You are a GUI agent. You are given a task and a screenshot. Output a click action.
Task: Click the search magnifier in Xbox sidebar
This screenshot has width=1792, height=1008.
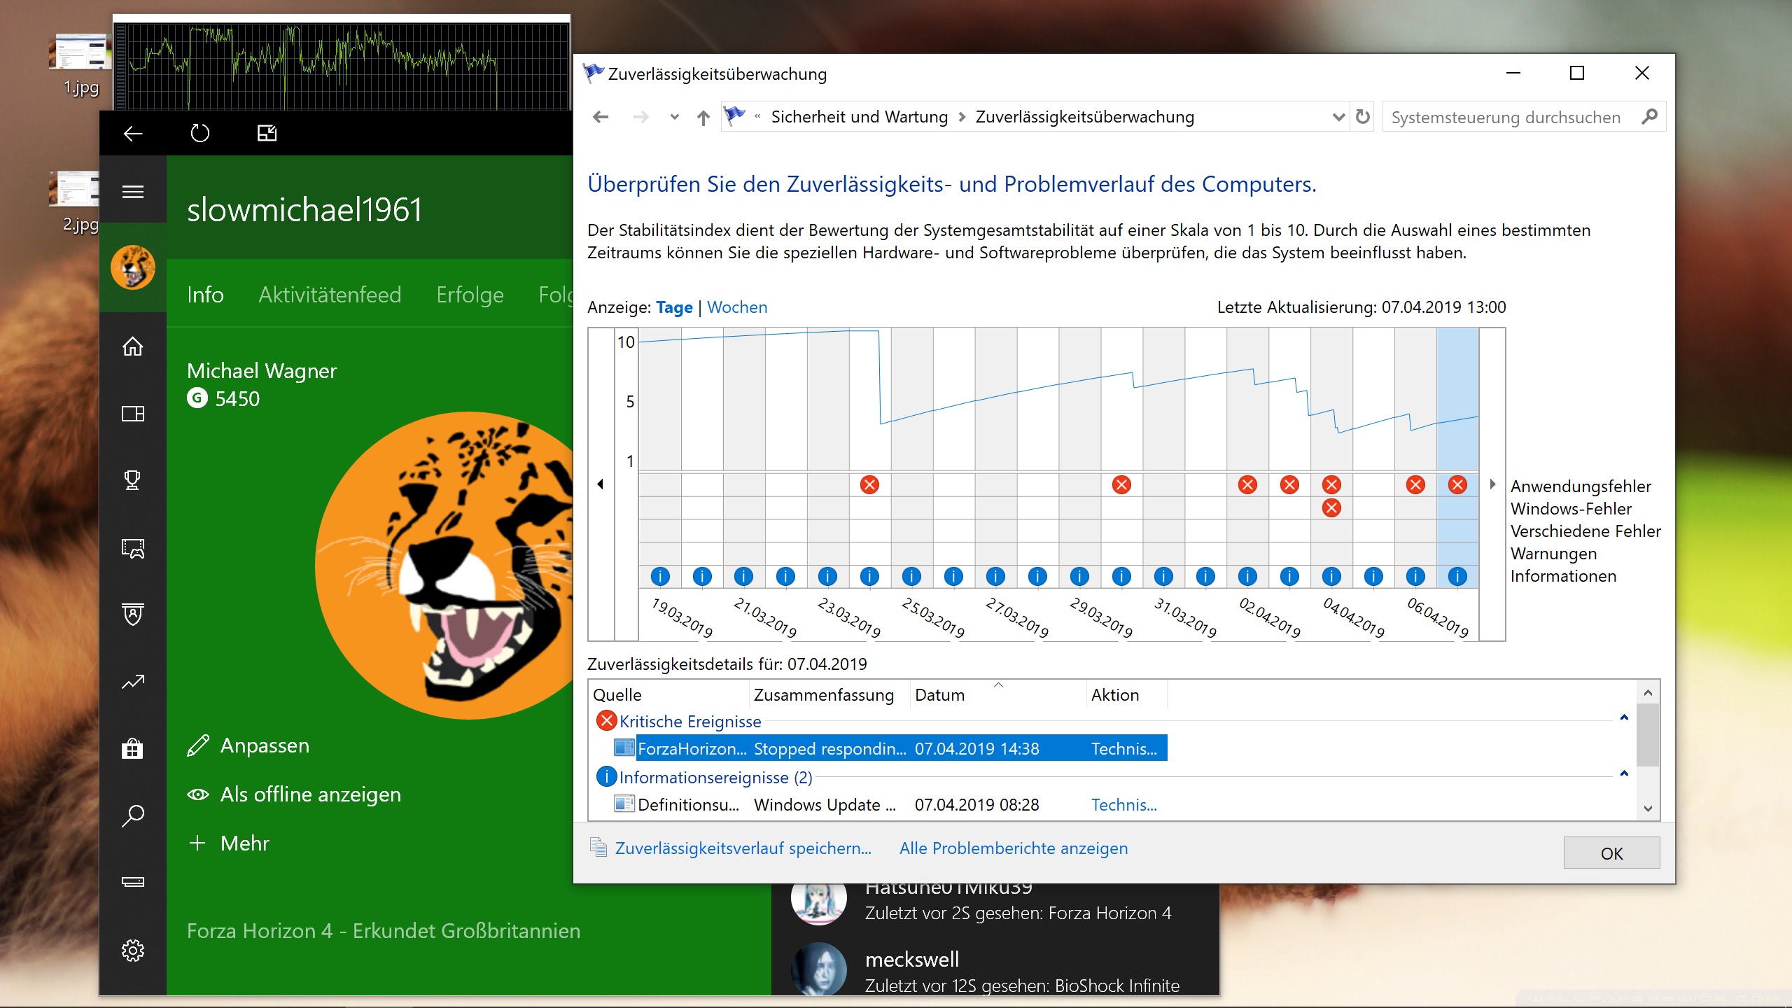click(x=133, y=815)
